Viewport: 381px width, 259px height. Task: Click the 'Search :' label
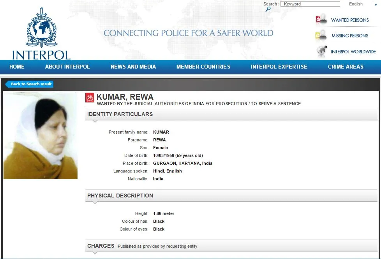[271, 4]
